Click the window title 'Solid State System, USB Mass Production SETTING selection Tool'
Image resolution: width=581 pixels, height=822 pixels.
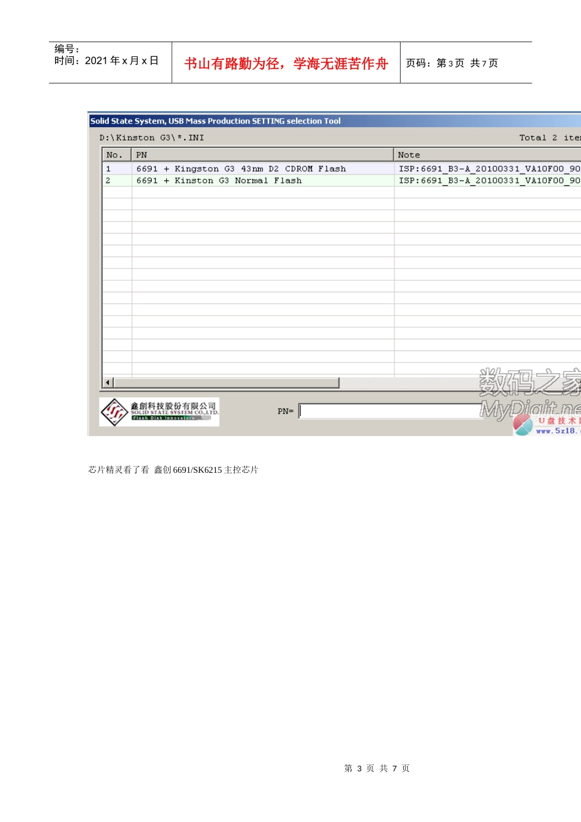tap(215, 121)
